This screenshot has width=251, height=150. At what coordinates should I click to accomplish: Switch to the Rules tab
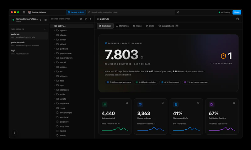point(137,26)
